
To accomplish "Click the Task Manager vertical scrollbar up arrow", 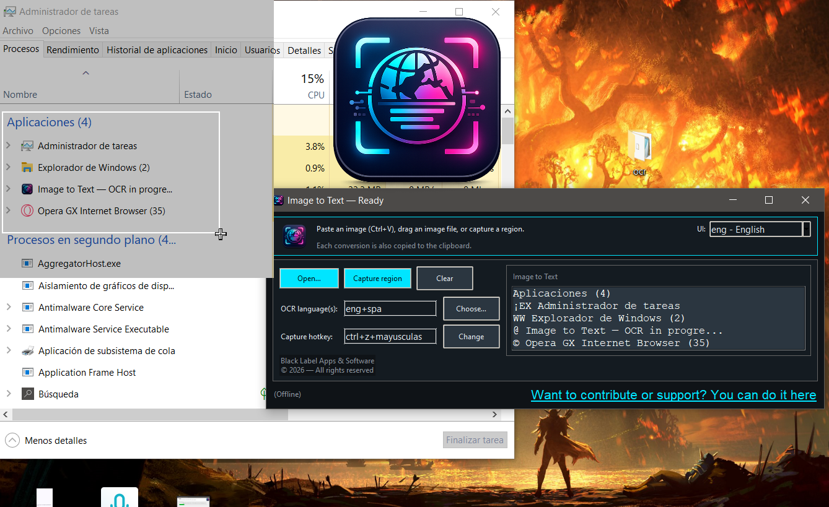I will [x=507, y=111].
